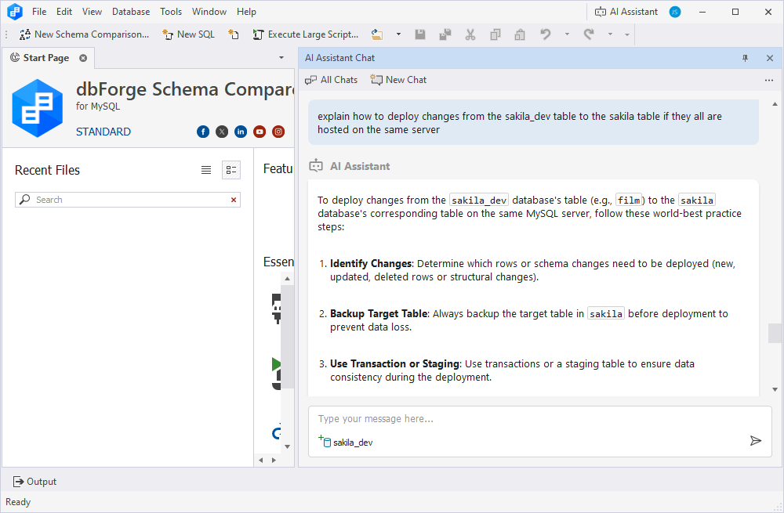
Task: Open a New SQL document
Action: pyautogui.click(x=188, y=34)
